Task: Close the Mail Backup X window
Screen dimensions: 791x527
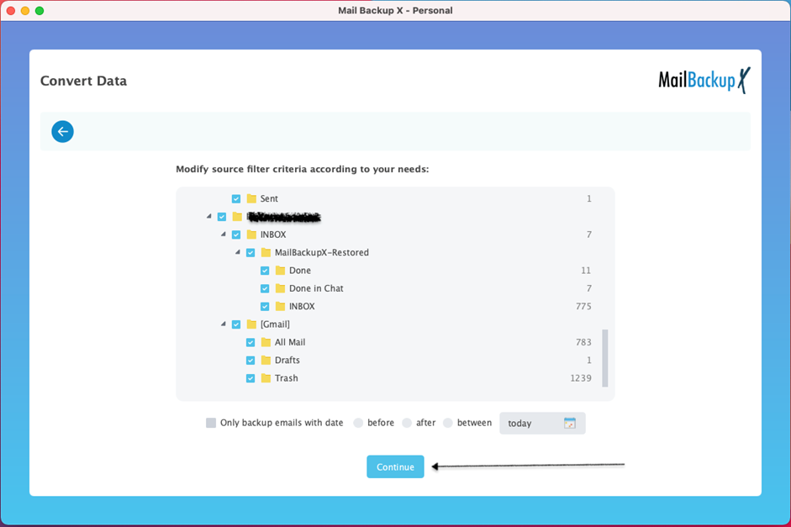Action: pyautogui.click(x=11, y=11)
